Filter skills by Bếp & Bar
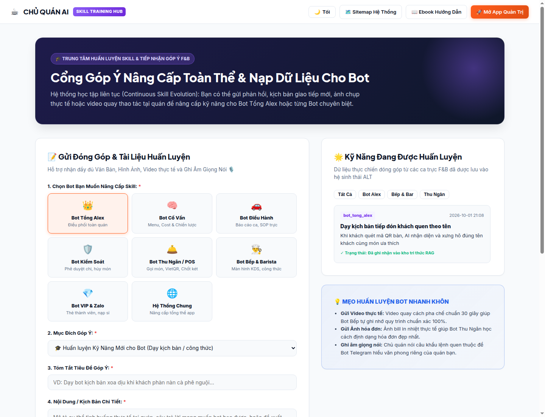The width and height of the screenshot is (545, 417). [x=402, y=194]
